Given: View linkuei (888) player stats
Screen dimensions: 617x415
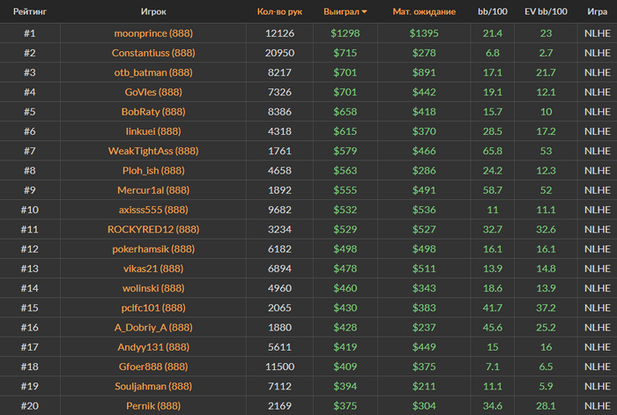Looking at the screenshot, I should pos(153,131).
